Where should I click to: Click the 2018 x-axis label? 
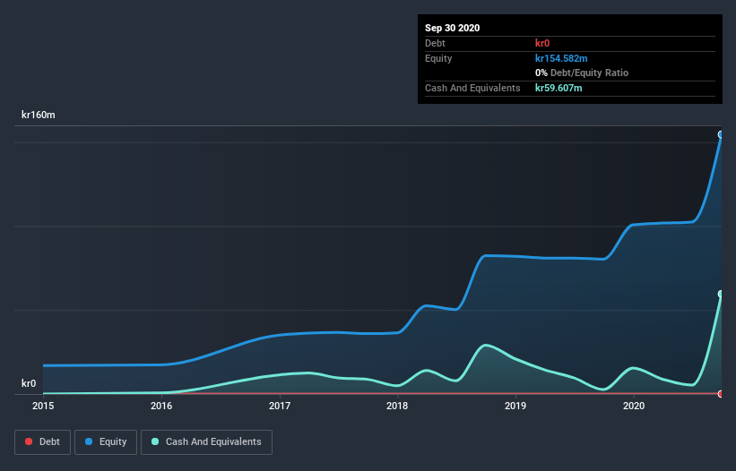click(x=397, y=406)
